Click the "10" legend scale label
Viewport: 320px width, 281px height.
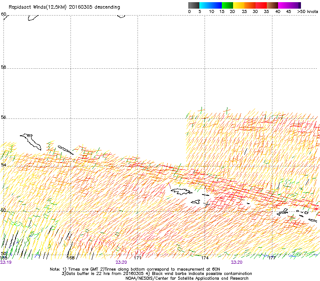pos(211,11)
